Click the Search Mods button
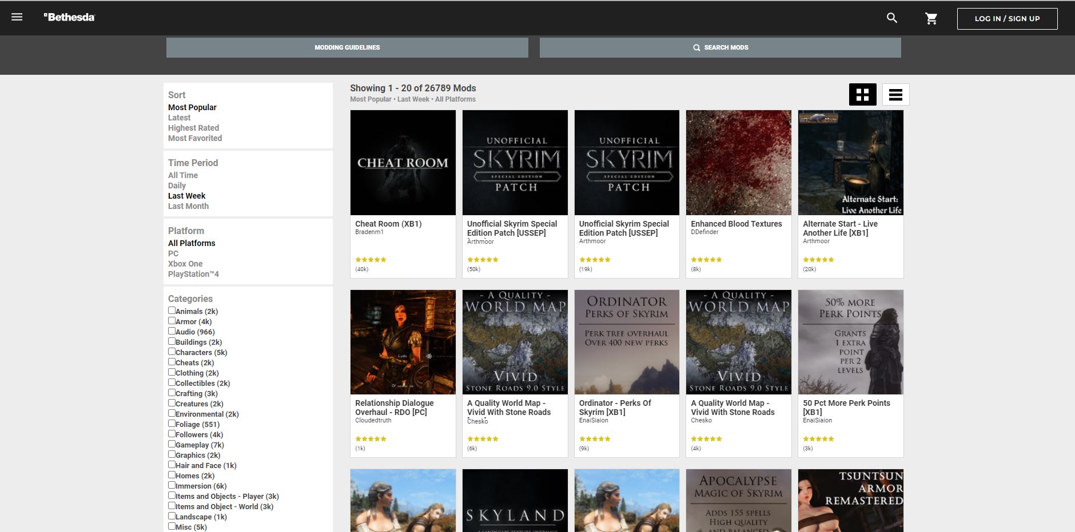The image size is (1075, 532). pos(720,47)
